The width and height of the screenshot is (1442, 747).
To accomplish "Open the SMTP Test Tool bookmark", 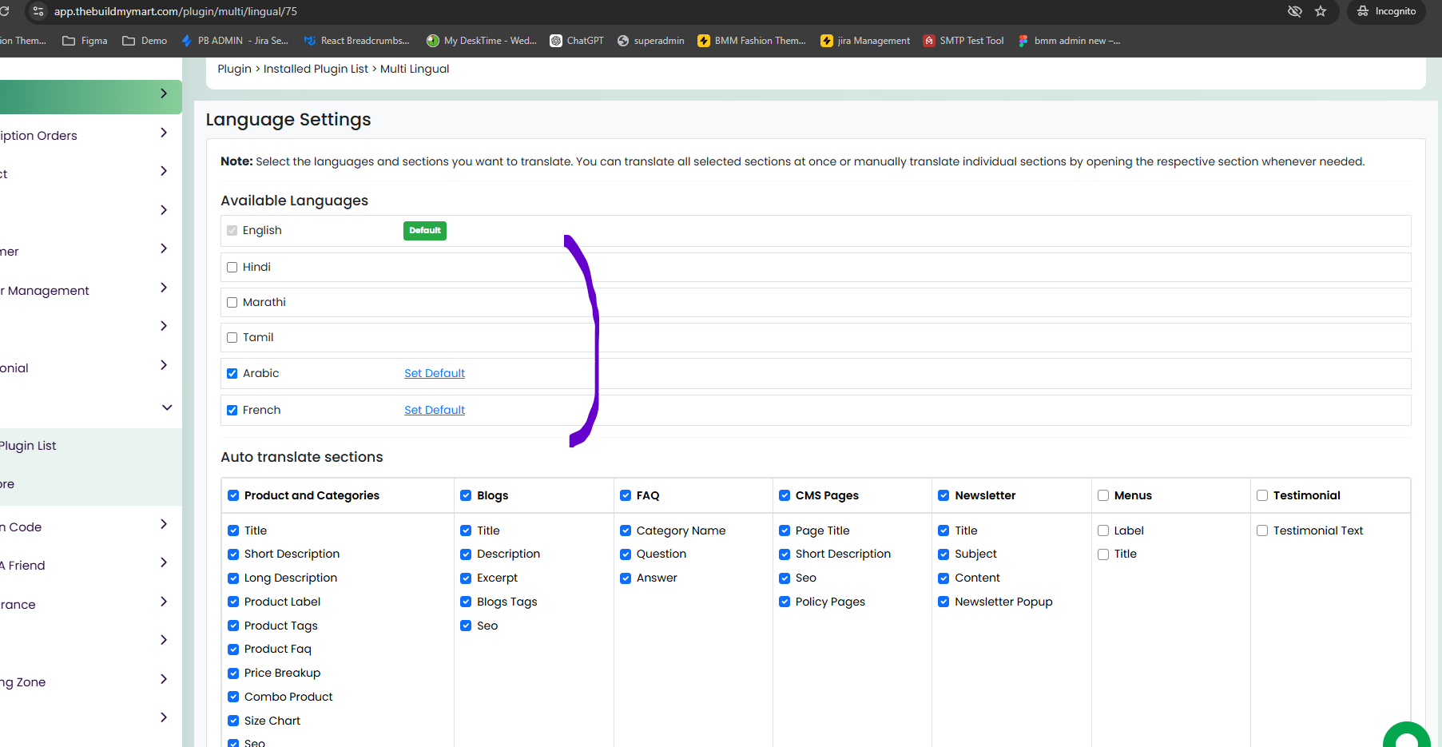I will coord(963,41).
